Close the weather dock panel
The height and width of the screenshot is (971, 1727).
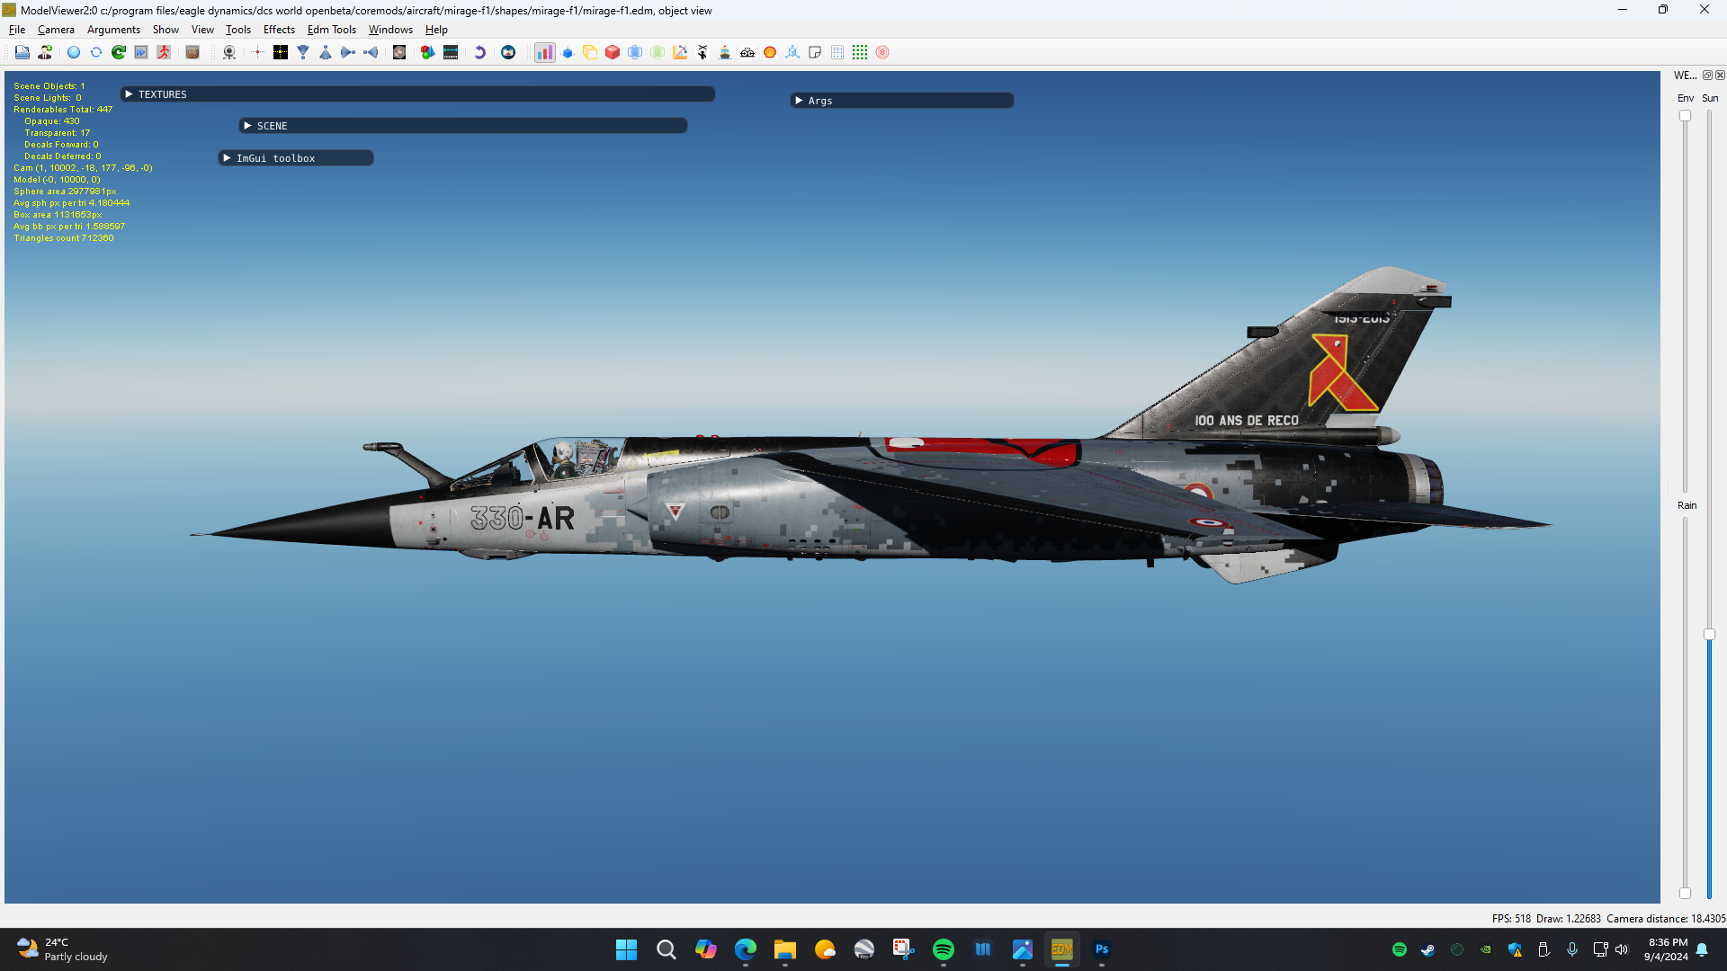tap(1720, 76)
